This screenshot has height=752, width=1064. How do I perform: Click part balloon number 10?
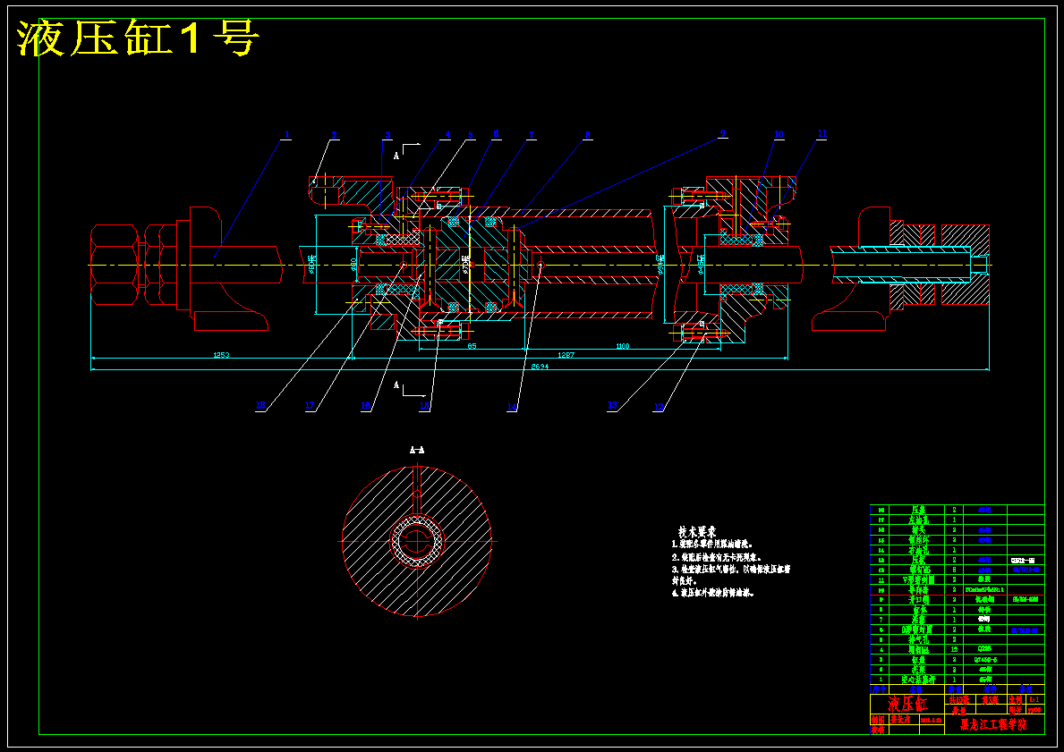click(x=779, y=134)
